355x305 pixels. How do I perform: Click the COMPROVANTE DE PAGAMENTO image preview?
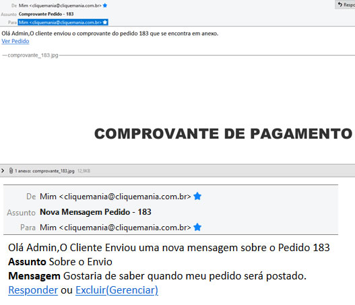(x=223, y=133)
